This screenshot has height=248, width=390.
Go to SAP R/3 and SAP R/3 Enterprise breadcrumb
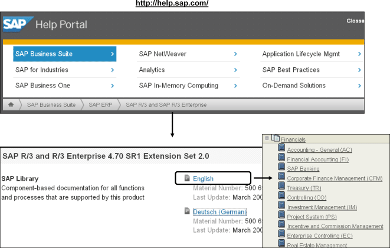166,105
